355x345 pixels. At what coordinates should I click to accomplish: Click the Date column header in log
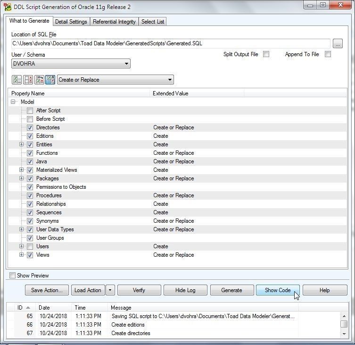click(54, 308)
